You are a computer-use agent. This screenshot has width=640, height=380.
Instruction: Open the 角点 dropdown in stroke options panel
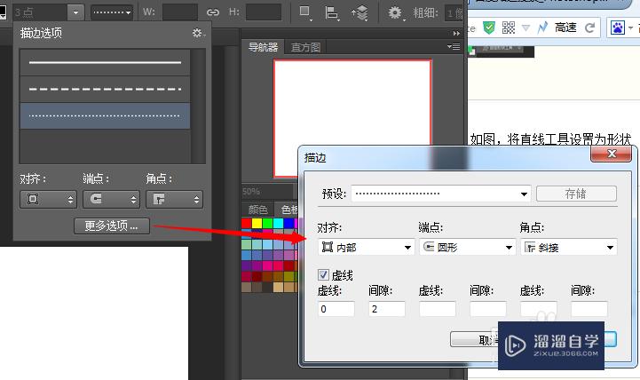(174, 200)
